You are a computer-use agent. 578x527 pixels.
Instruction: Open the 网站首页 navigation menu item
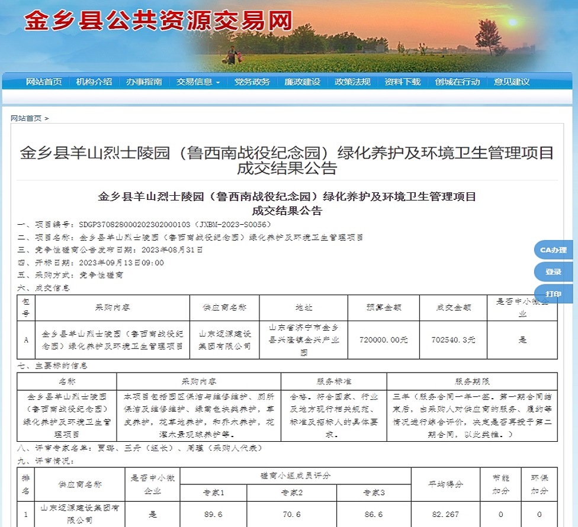(44, 82)
